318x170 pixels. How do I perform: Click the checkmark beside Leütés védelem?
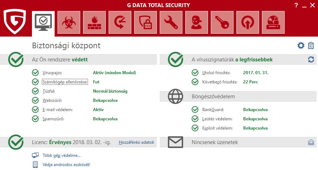pos(195,119)
